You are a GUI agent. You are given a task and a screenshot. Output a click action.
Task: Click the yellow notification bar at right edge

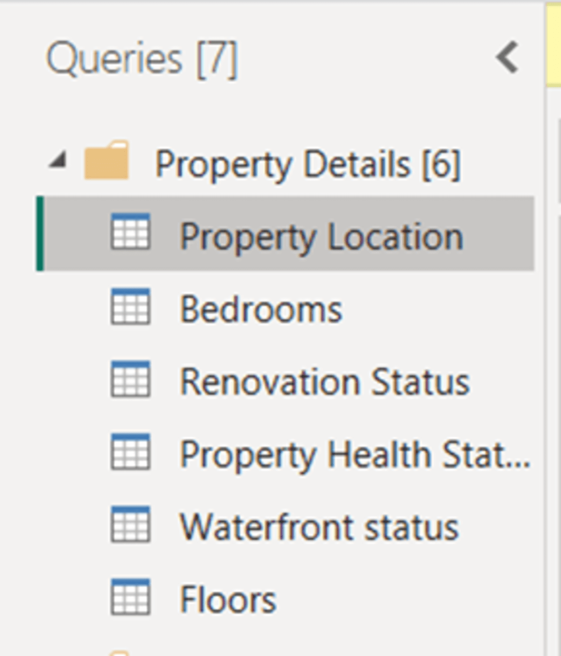tap(554, 44)
